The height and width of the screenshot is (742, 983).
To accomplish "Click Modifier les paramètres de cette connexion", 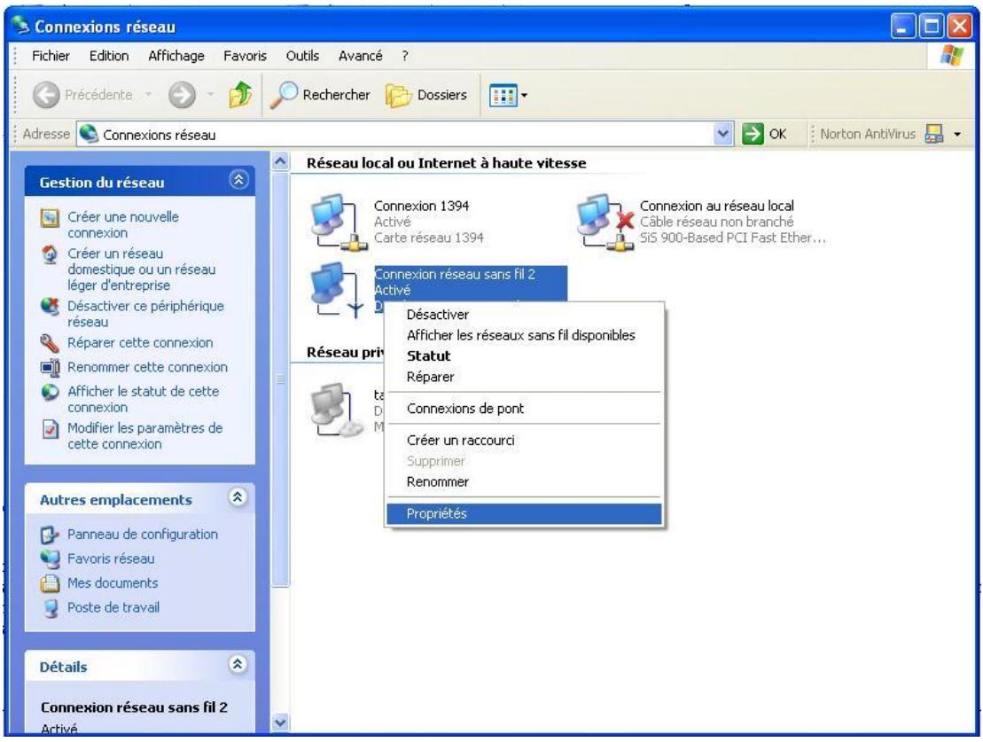I will click(x=144, y=436).
